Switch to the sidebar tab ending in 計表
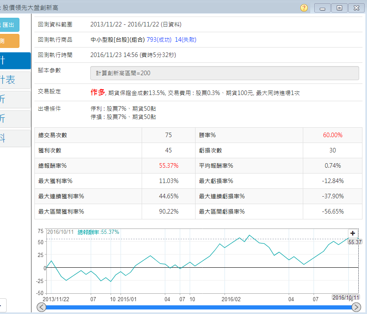 pos(14,80)
